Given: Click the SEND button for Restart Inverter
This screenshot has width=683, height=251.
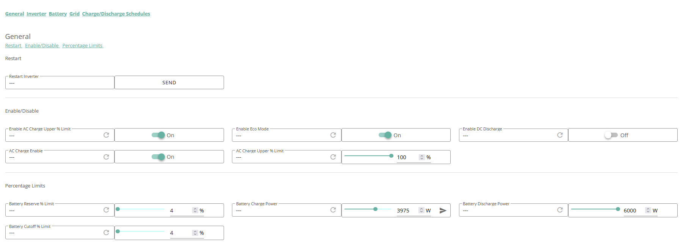Looking at the screenshot, I should [x=169, y=82].
